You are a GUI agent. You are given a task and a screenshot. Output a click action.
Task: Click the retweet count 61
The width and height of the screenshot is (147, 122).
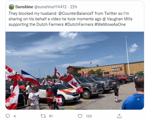tap(51, 116)
